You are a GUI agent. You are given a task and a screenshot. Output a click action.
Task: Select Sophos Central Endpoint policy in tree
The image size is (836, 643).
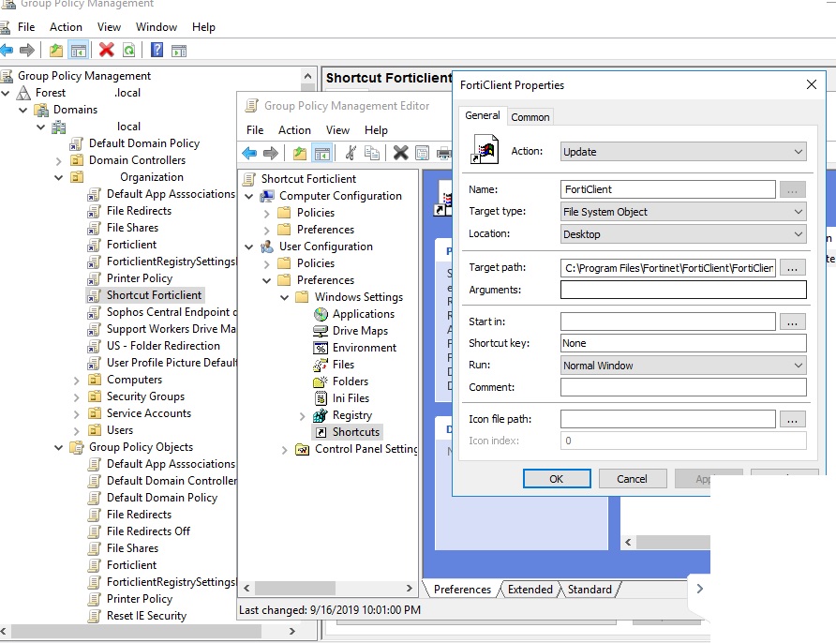[172, 312]
